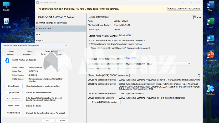219x123 pixels.
Task: Click the Driver Provider value Intel Corporation
Action: [35, 67]
